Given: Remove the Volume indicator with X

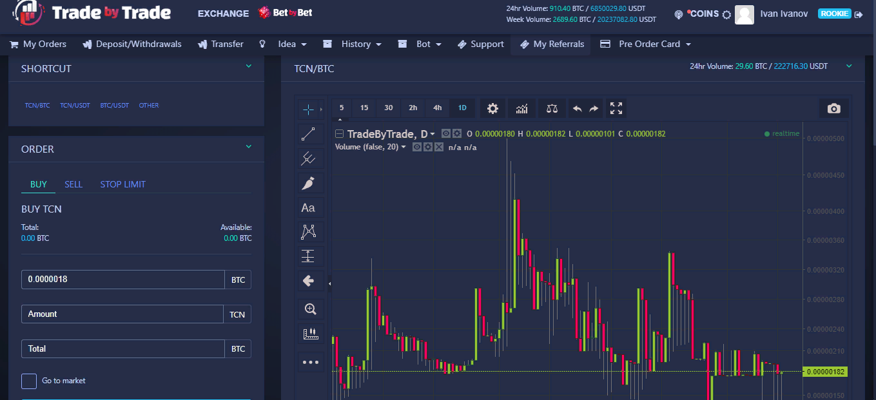Looking at the screenshot, I should pyautogui.click(x=438, y=147).
